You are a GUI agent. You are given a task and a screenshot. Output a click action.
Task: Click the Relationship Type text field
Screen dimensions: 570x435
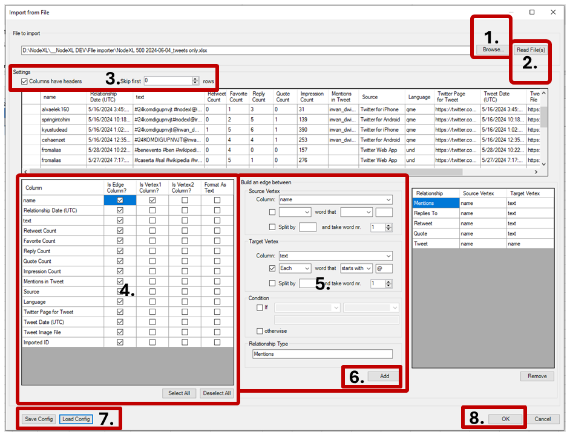point(321,355)
